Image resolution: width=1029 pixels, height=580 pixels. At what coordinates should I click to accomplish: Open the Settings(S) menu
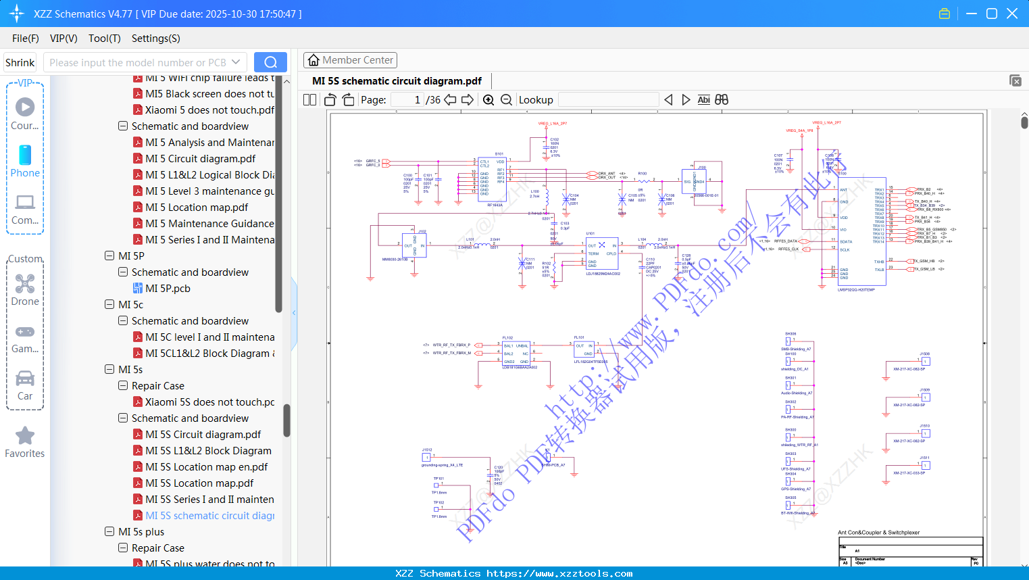[155, 39]
